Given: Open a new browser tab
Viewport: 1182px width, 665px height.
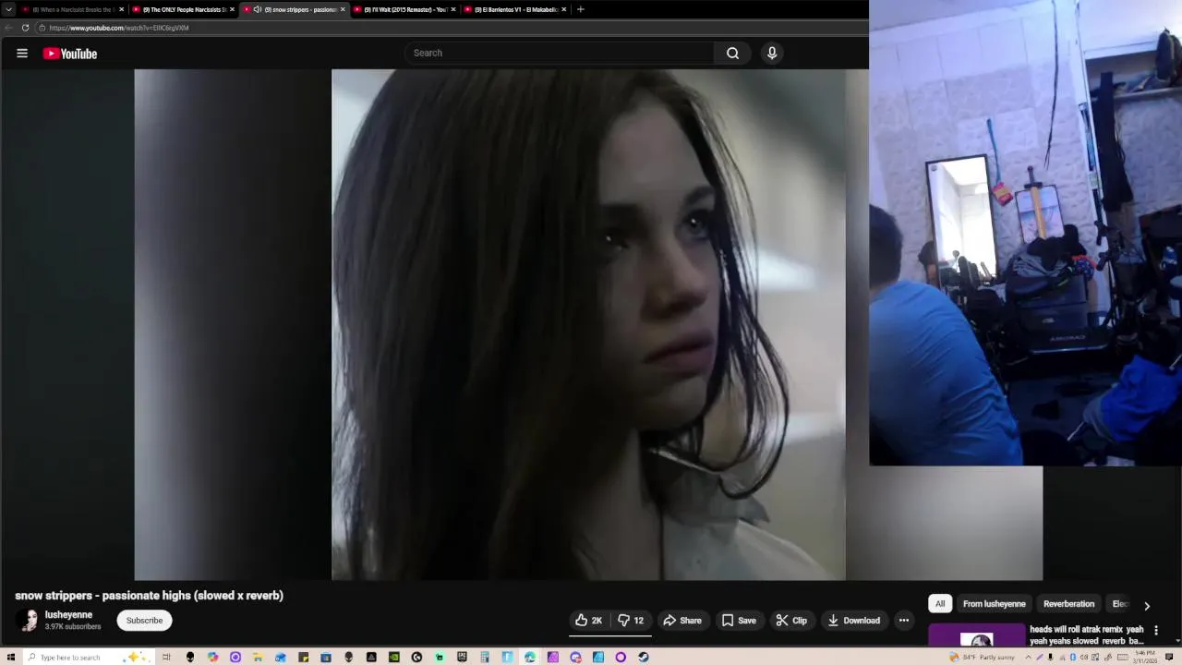Looking at the screenshot, I should click(580, 9).
